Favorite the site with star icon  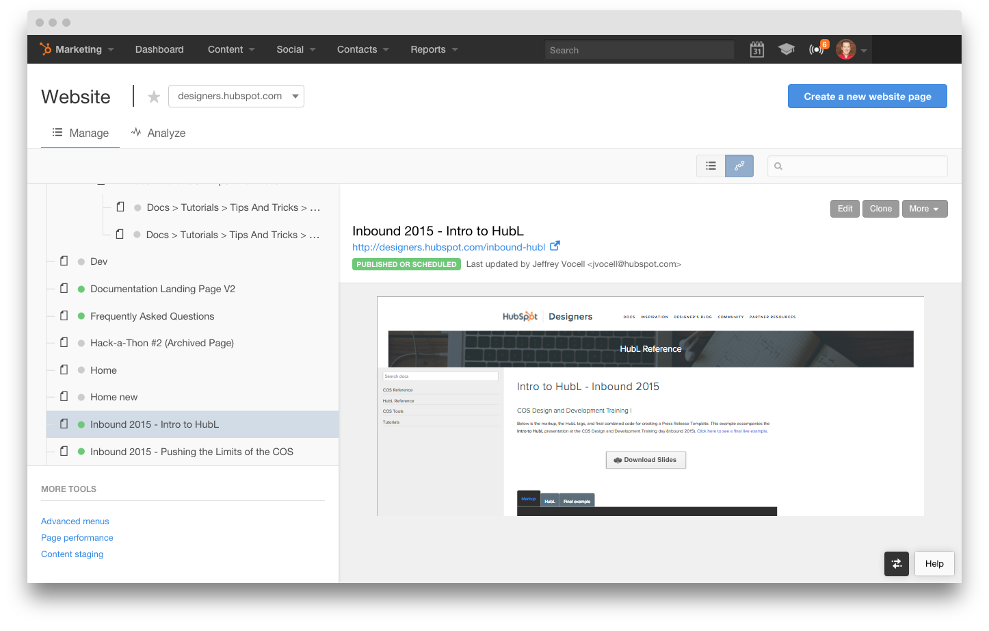tap(154, 97)
